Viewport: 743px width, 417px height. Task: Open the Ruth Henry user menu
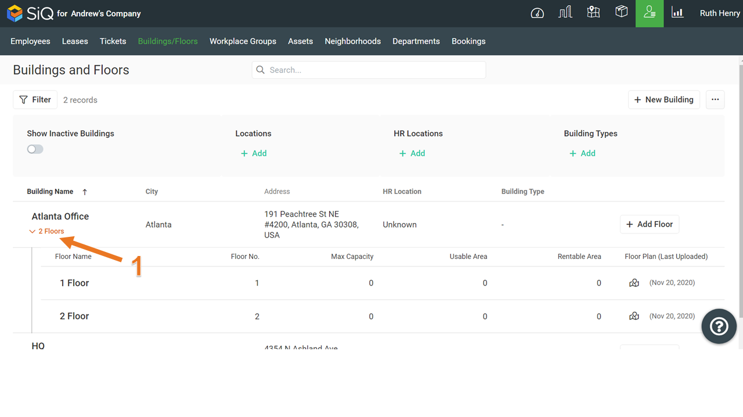720,13
